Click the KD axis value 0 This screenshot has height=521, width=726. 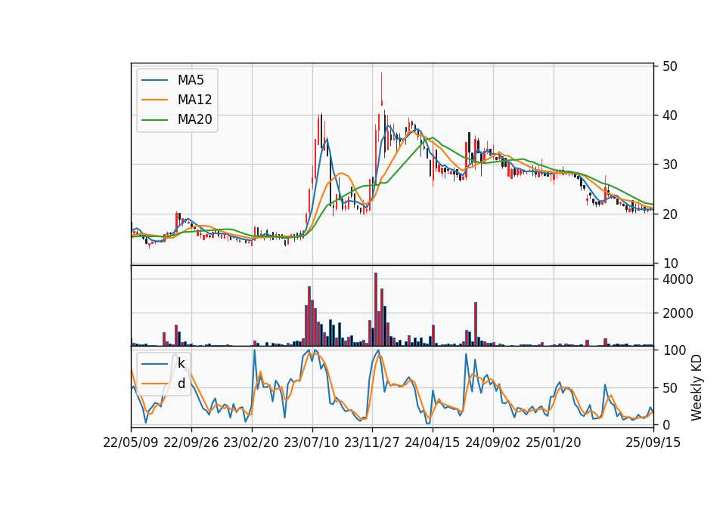tap(666, 424)
